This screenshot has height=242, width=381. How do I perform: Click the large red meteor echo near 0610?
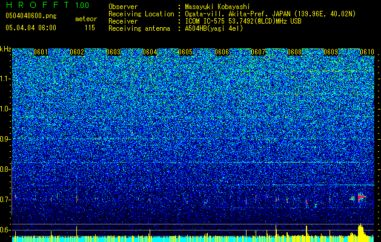tap(361, 197)
